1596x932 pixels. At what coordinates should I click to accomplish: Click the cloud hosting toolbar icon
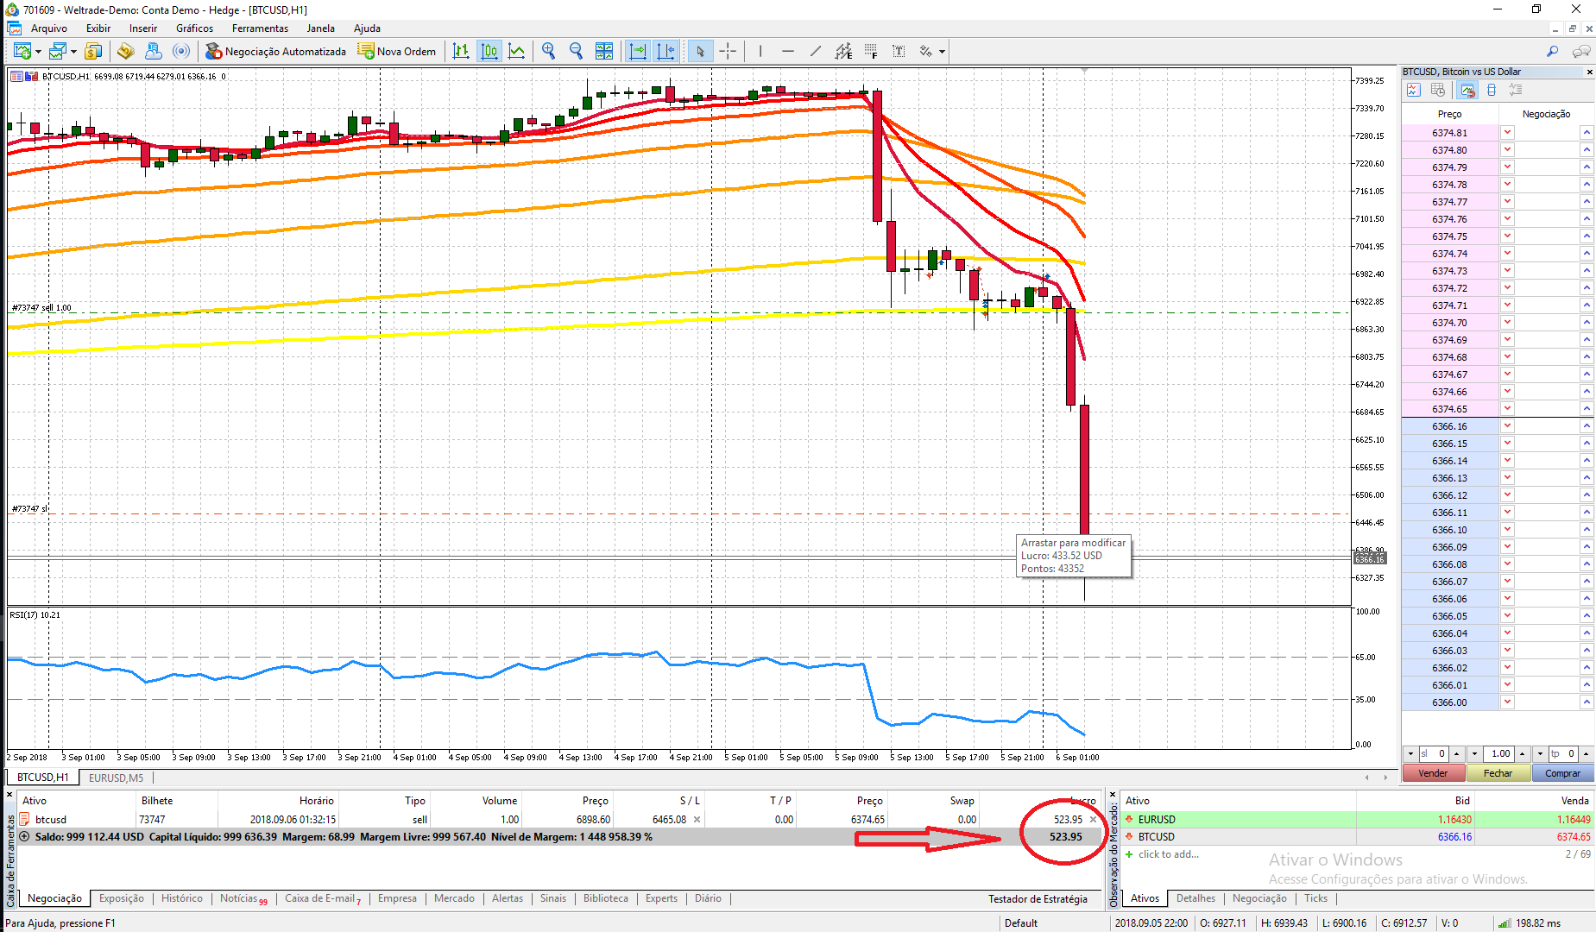pos(154,52)
